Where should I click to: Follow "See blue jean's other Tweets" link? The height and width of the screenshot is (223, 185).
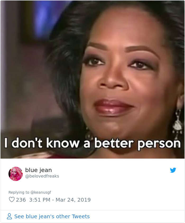(52, 216)
